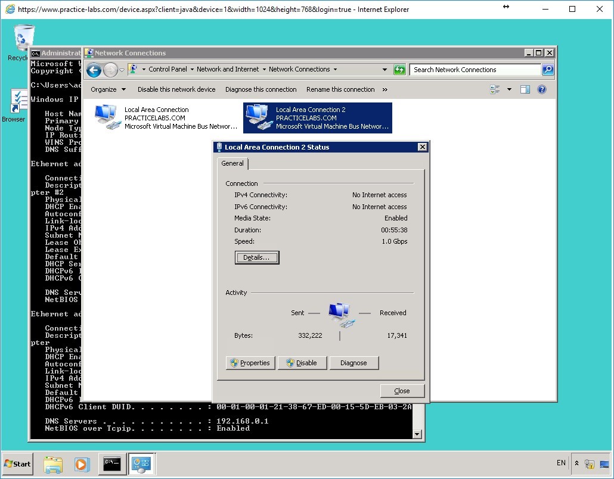Open the Change view settings icon on toolbar
Viewport: 614px width, 479px height.
point(496,89)
